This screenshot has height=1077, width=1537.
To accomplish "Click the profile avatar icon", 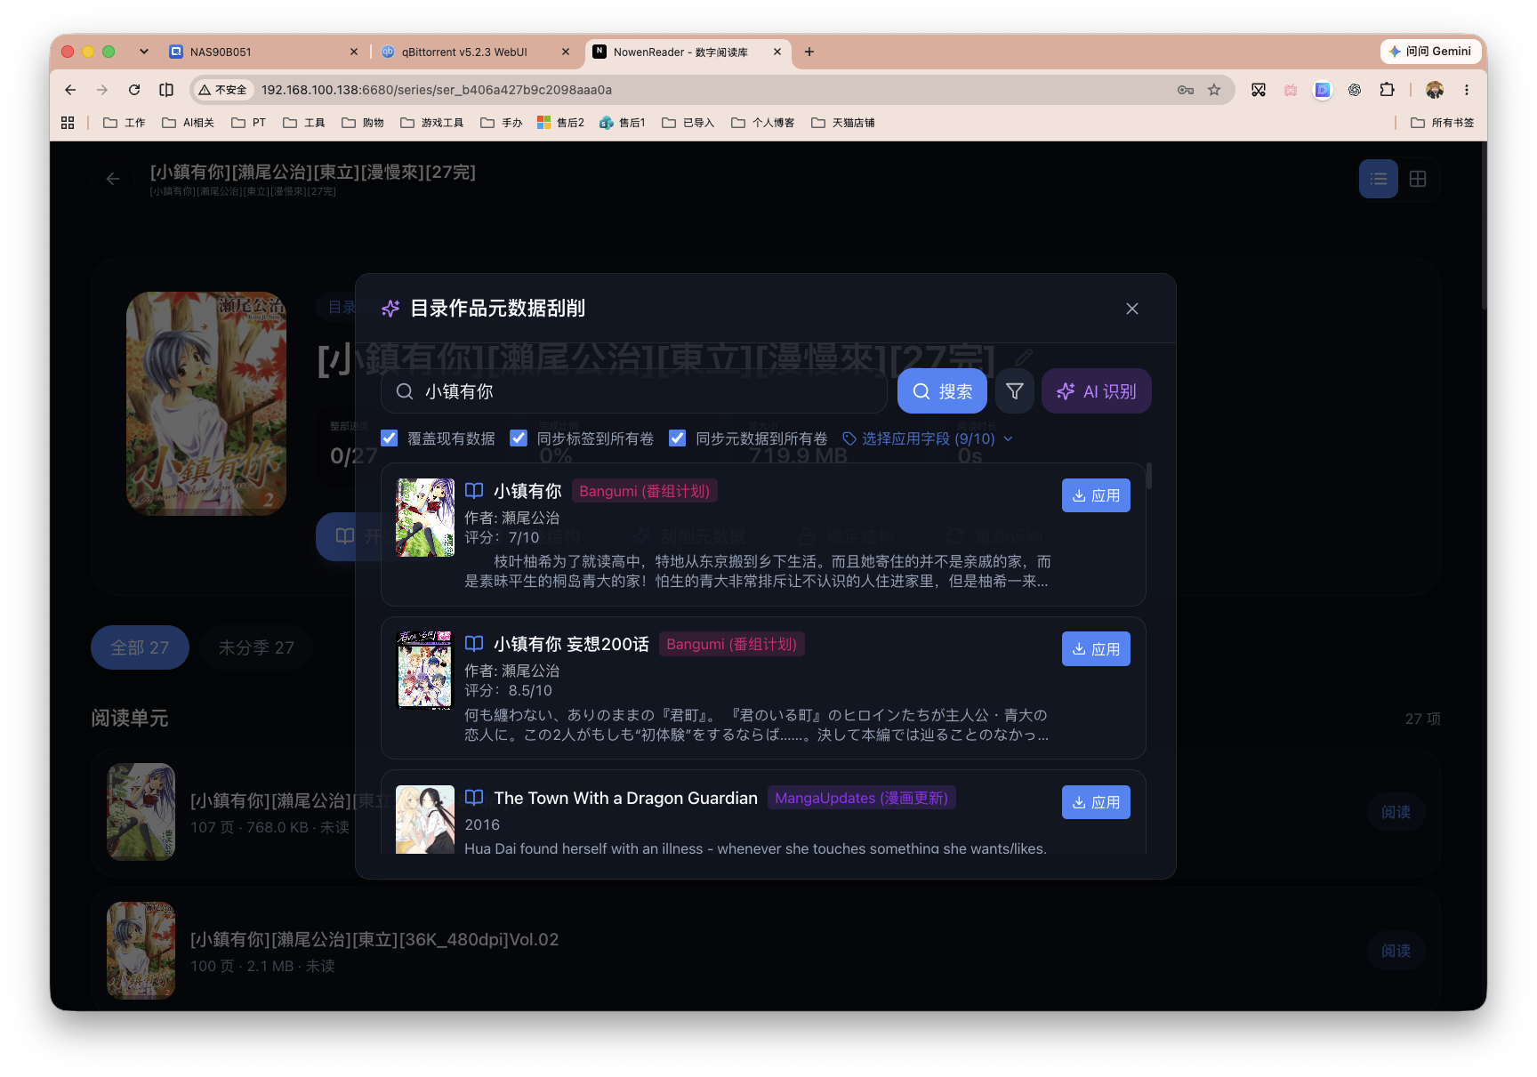I will (1435, 90).
